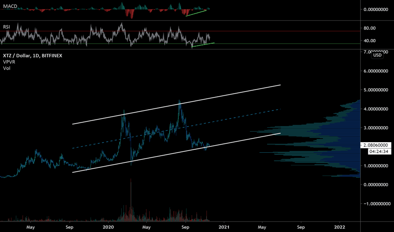Select the green divergence line on RSI

tap(203, 45)
